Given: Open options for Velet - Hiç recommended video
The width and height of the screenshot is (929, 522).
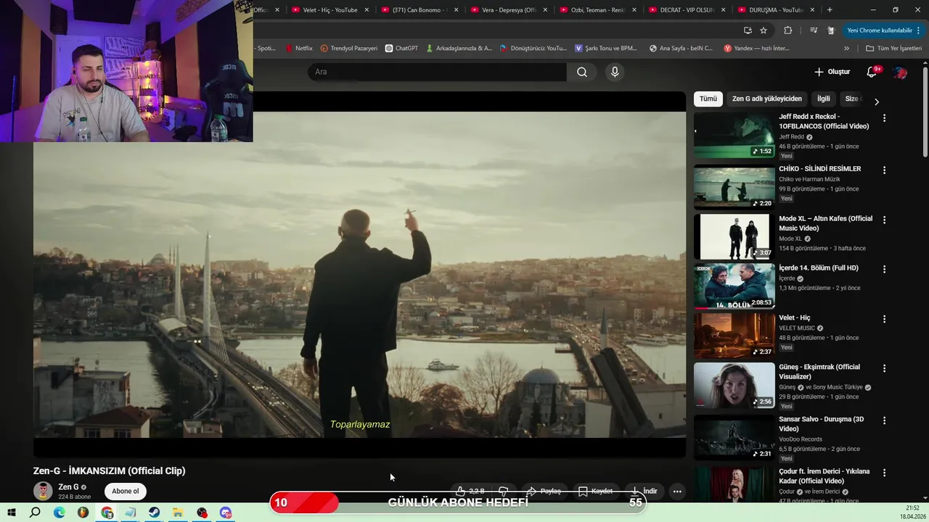Looking at the screenshot, I should pyautogui.click(x=884, y=319).
